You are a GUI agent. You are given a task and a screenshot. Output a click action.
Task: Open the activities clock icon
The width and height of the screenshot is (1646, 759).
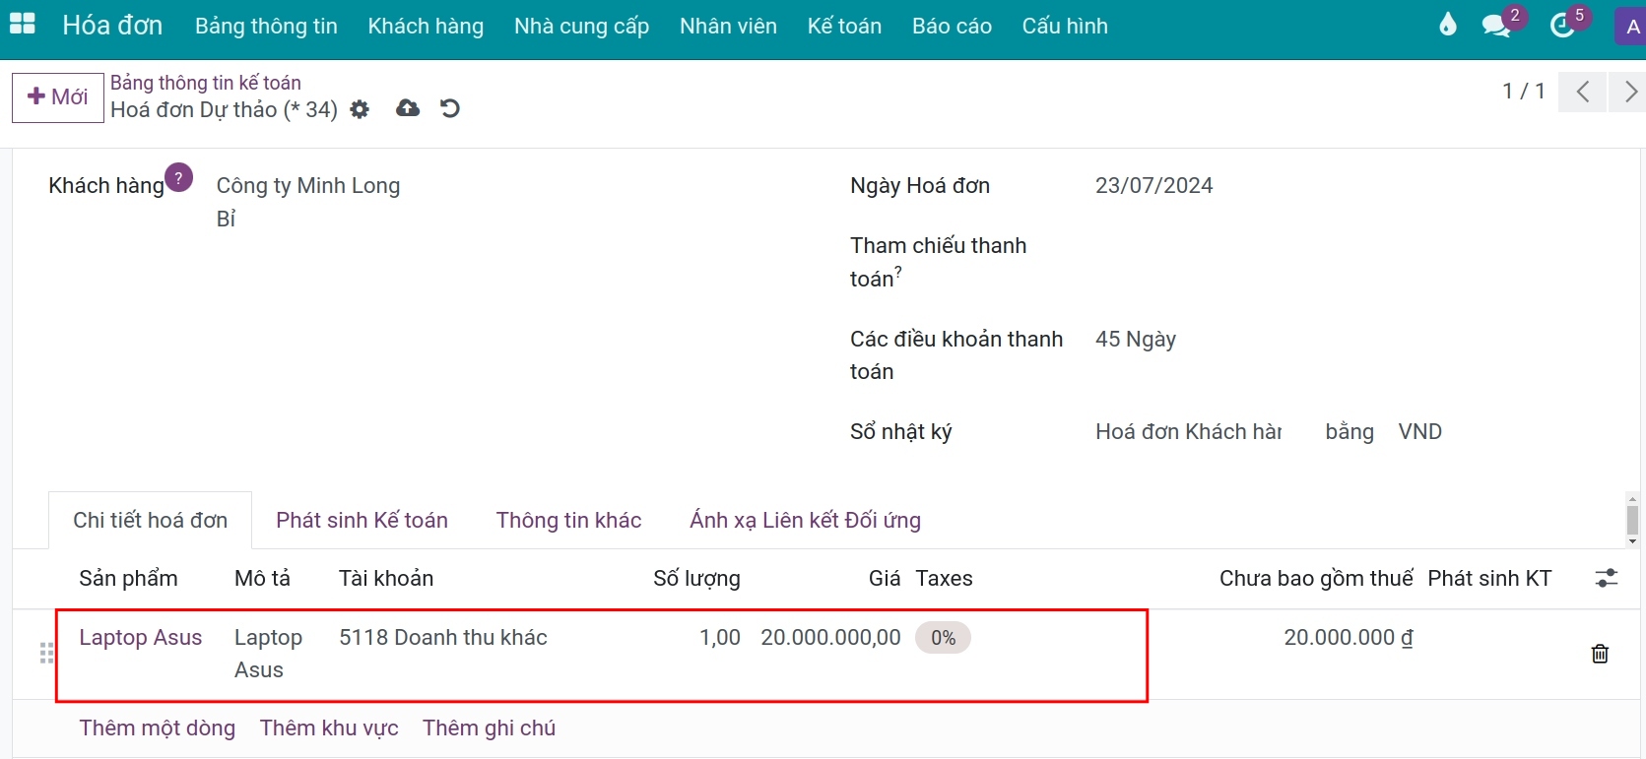[1562, 25]
